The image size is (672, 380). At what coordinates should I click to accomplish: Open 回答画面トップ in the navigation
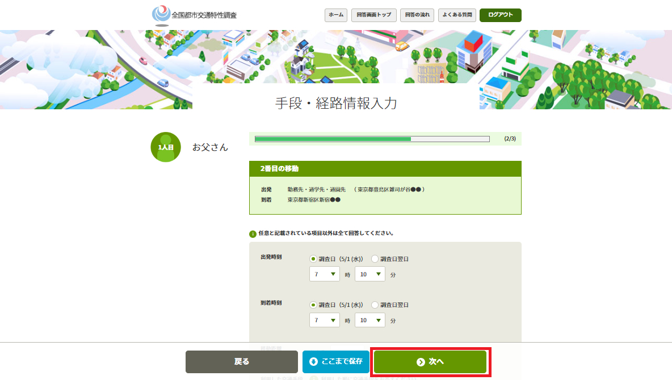[x=373, y=15]
